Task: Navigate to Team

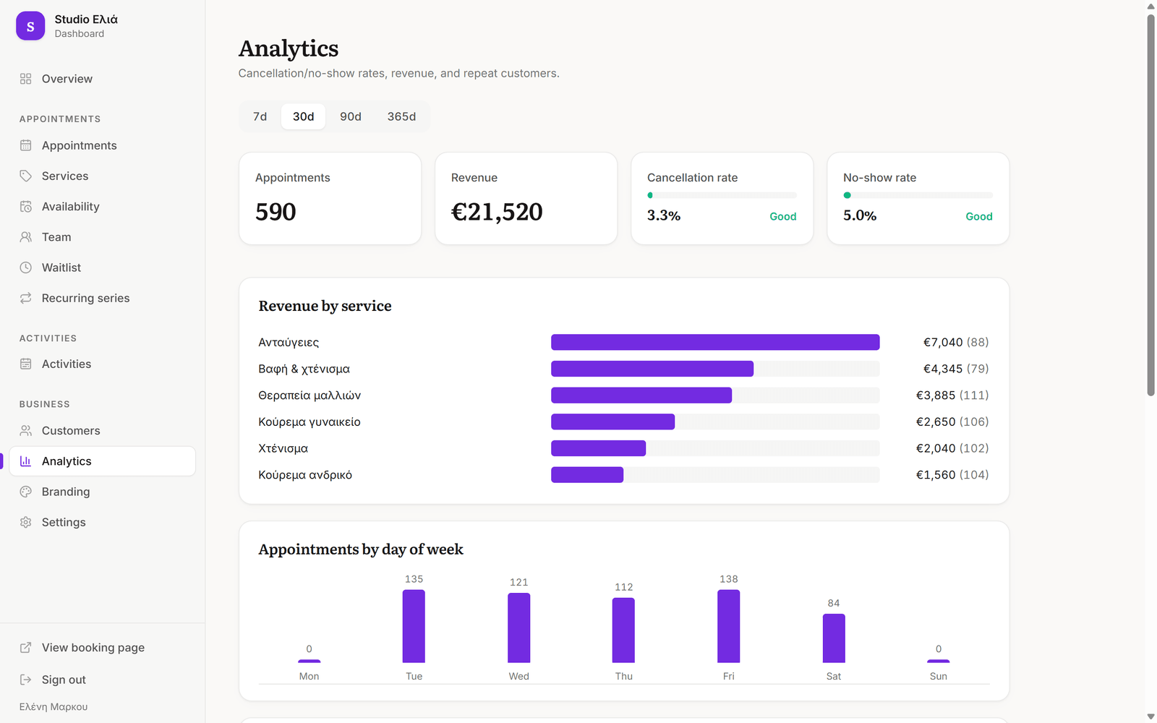Action: (x=103, y=237)
